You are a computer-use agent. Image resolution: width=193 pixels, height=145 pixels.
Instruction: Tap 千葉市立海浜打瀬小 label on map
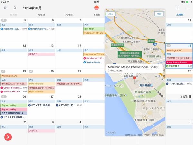[x=143, y=101]
